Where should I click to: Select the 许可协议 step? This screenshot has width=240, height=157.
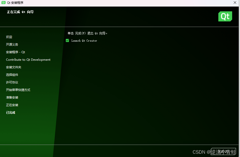coord(12,82)
